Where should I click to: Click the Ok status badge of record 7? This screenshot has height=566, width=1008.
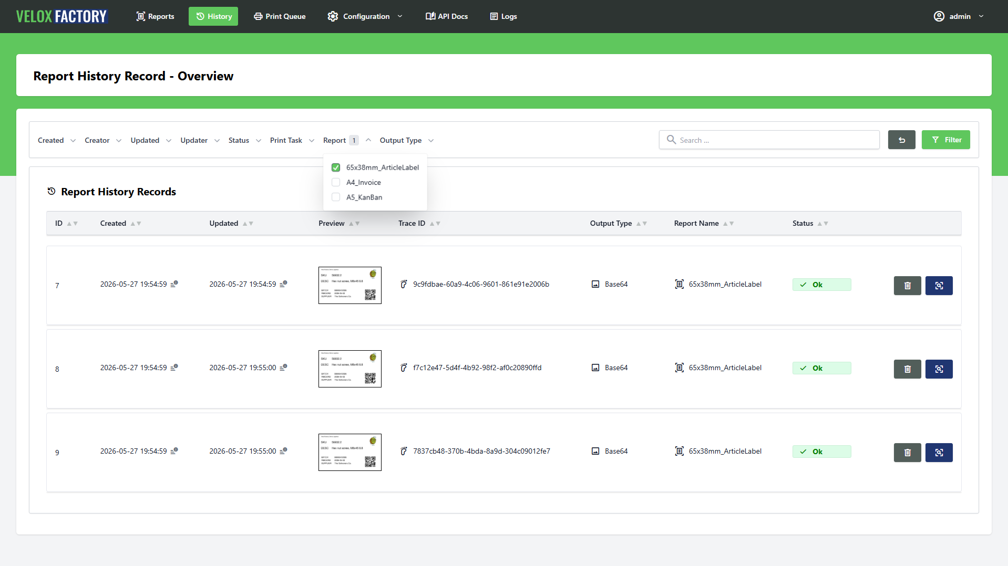[x=821, y=285]
